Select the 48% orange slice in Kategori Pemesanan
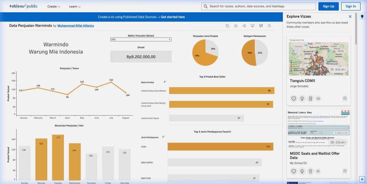This screenshot has height=184, width=367. [249, 53]
